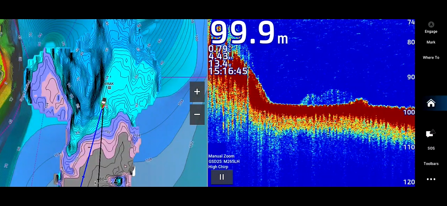
Task: Tap the 99.9 m depth reading
Action: [249, 32]
